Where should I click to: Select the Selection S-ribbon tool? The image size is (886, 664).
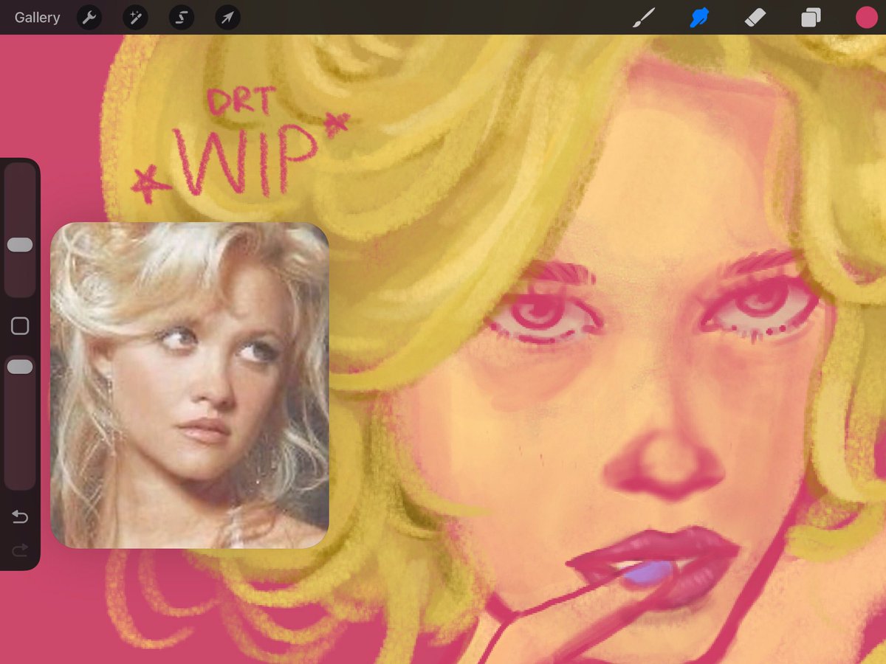click(x=182, y=18)
